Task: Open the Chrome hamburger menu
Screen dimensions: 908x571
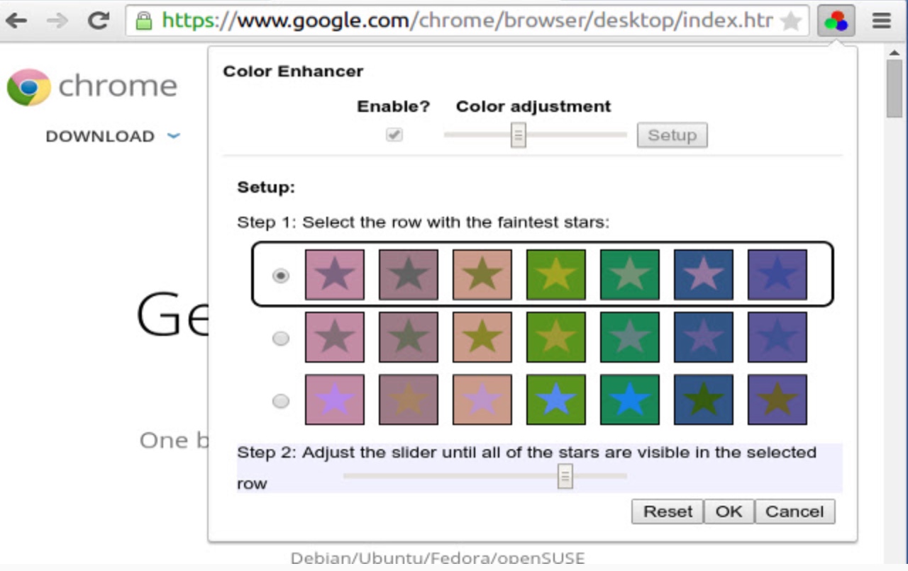Action: click(x=881, y=21)
